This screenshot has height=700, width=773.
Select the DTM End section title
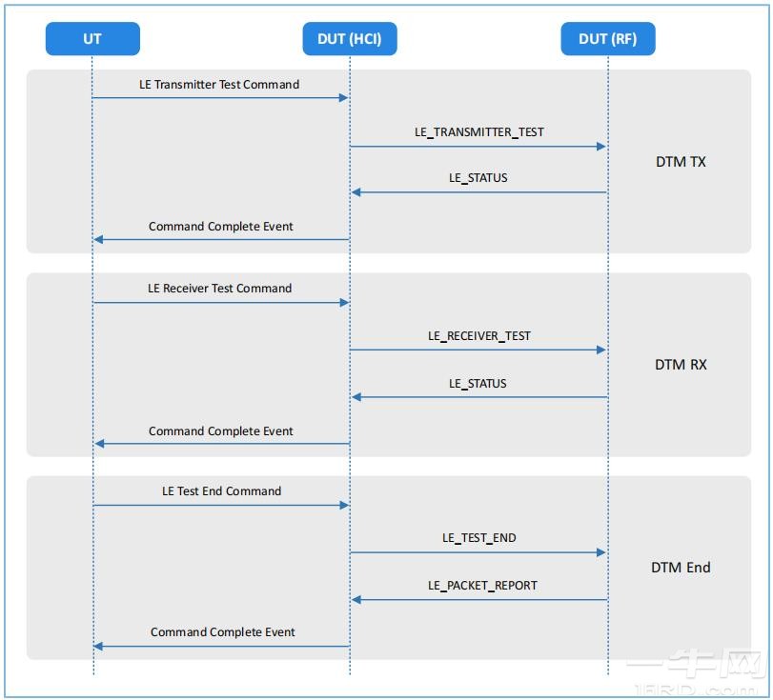coord(681,568)
